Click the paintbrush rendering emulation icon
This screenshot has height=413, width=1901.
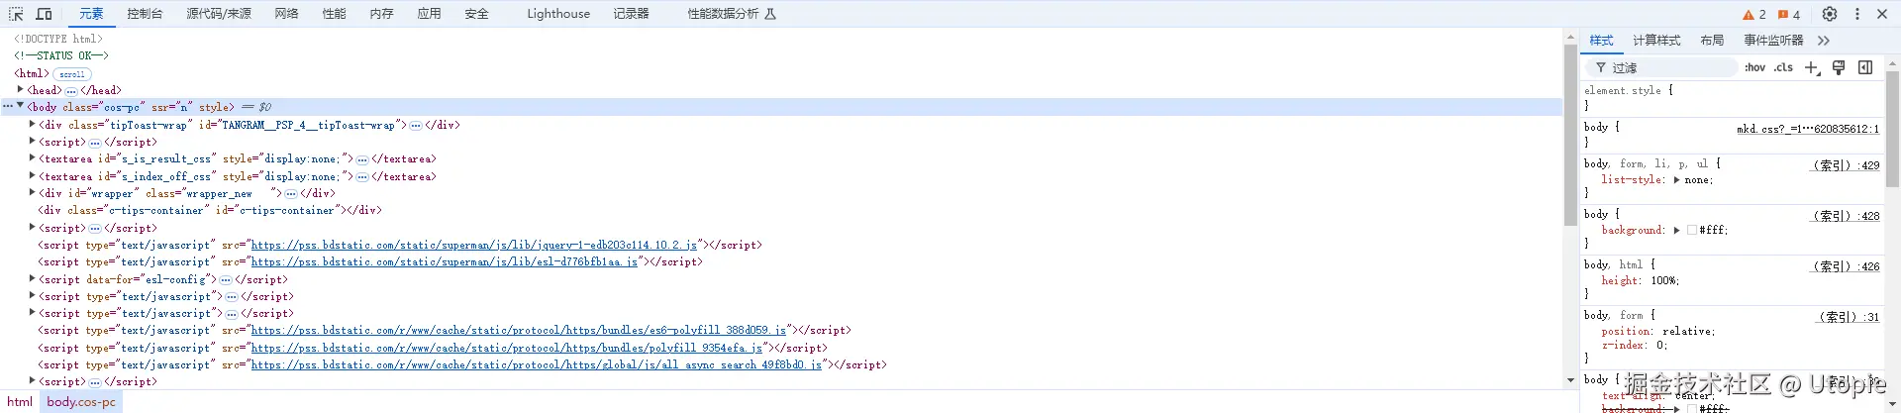coord(1839,67)
